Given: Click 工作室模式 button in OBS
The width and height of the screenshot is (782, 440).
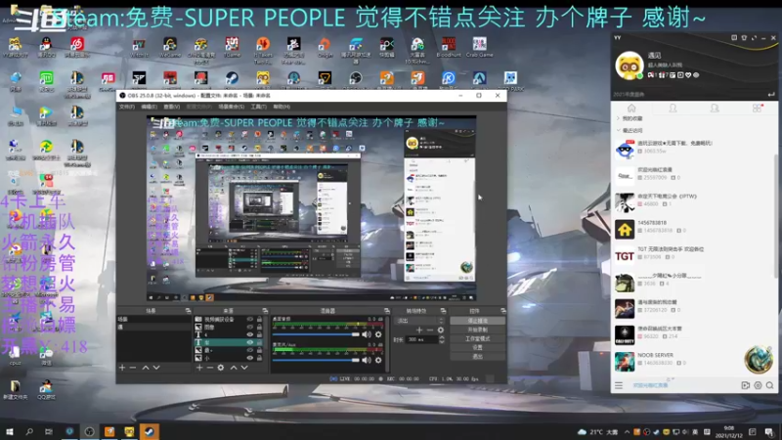Looking at the screenshot, I should pos(478,338).
